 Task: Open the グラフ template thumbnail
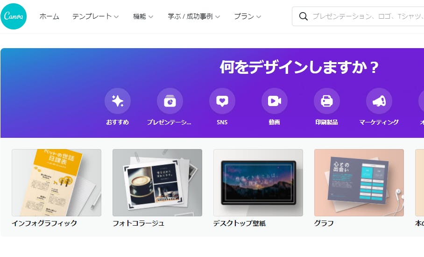[359, 183]
